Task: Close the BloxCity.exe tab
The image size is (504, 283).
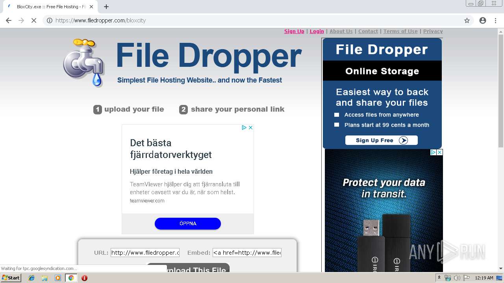Action: (x=91, y=7)
